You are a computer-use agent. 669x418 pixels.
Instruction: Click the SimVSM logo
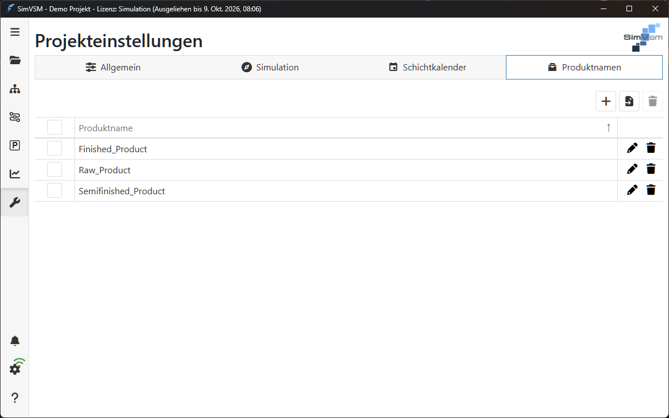tap(643, 37)
